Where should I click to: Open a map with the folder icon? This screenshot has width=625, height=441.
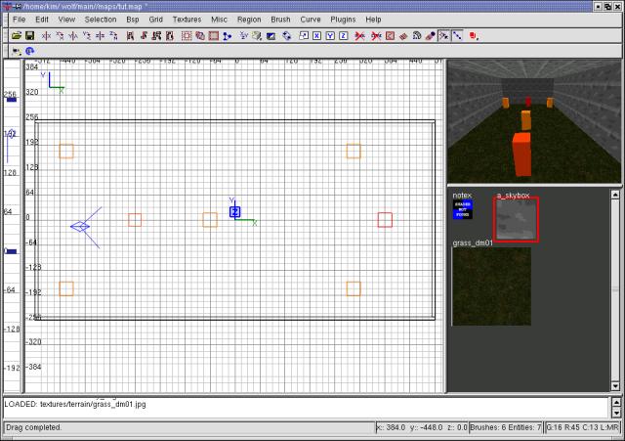tap(17, 36)
